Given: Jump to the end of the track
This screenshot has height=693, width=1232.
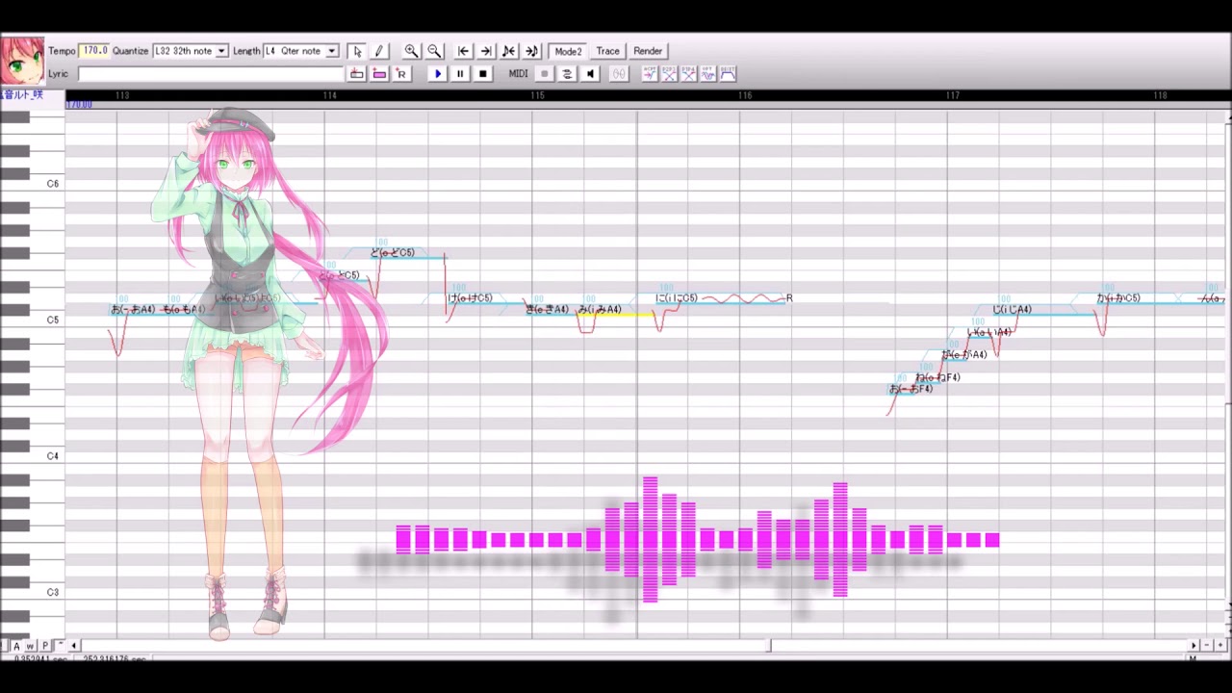Looking at the screenshot, I should tap(486, 51).
